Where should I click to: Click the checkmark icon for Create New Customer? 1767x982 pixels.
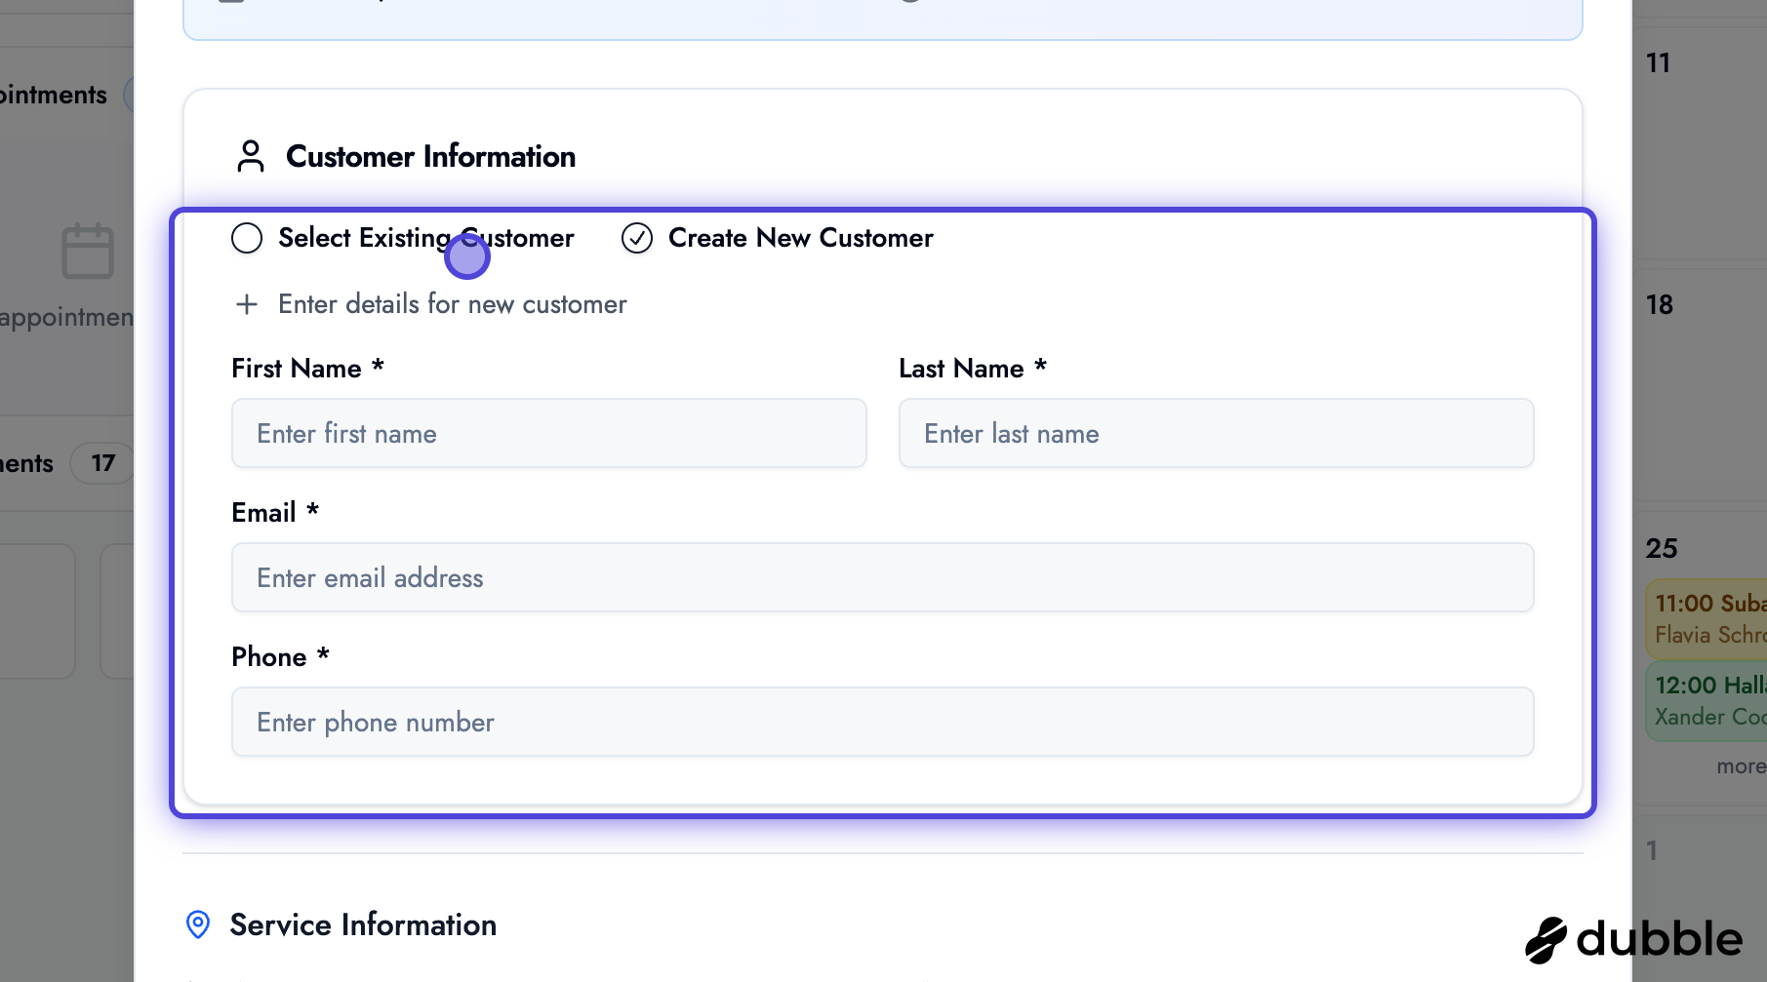636,237
